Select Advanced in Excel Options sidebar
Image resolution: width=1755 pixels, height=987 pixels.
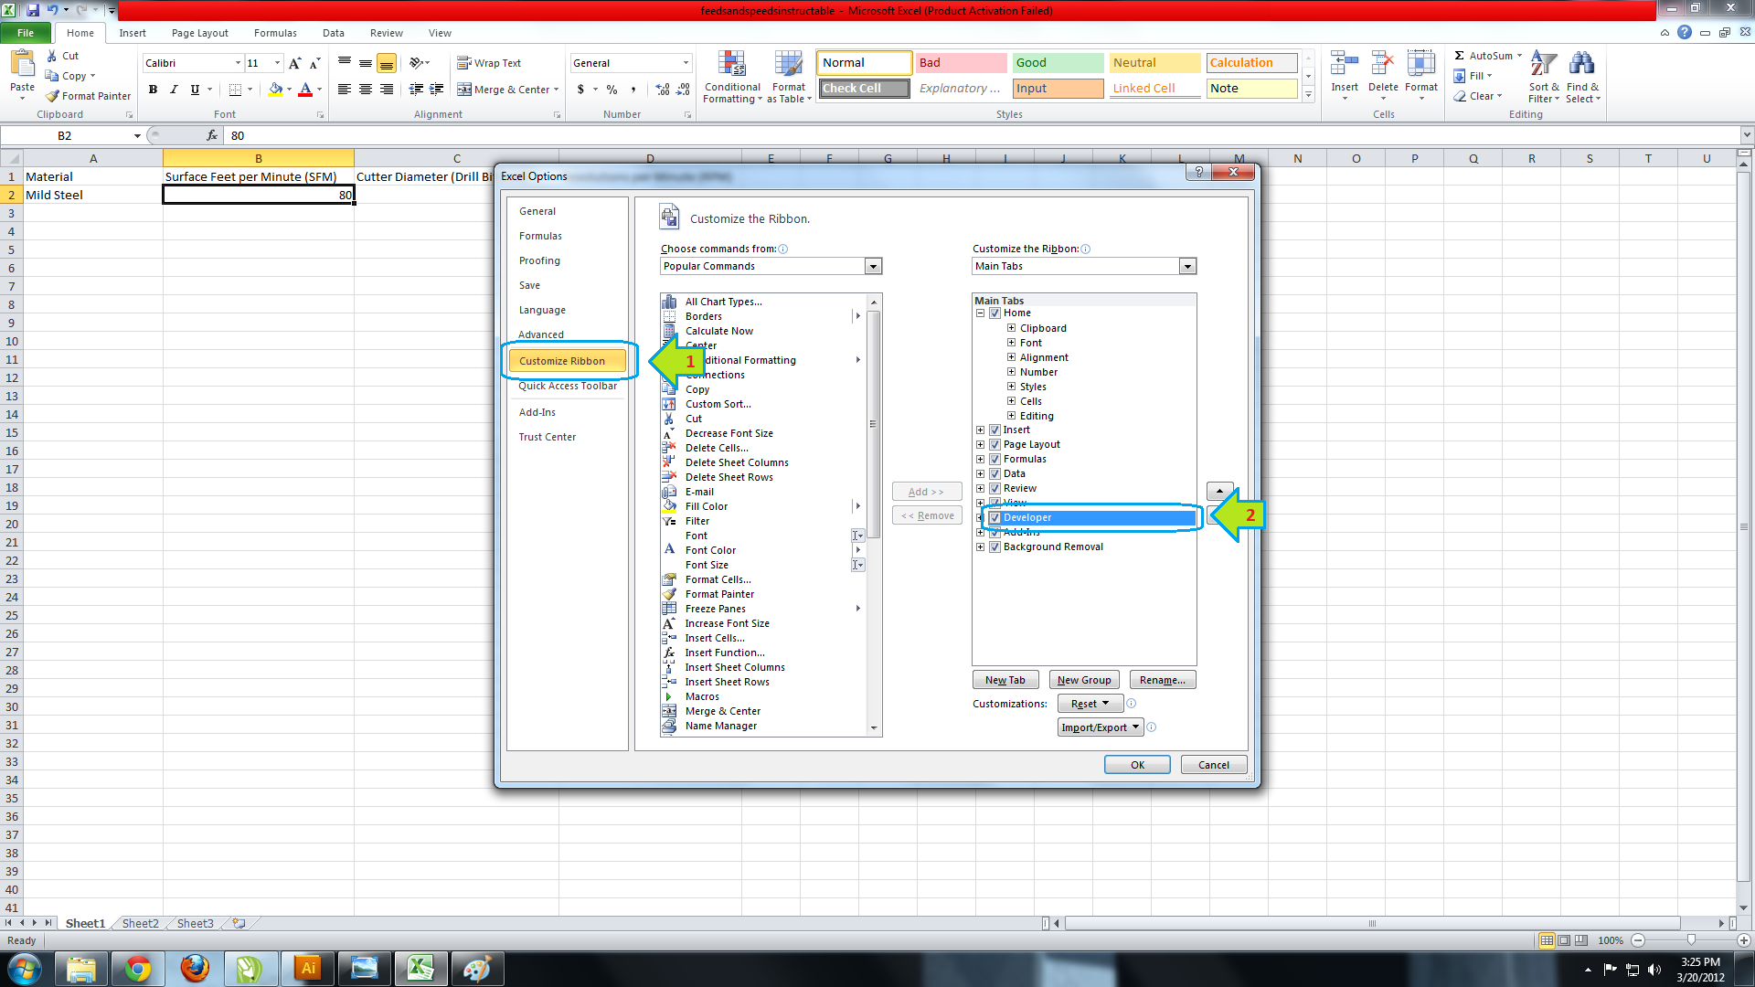pyautogui.click(x=540, y=334)
